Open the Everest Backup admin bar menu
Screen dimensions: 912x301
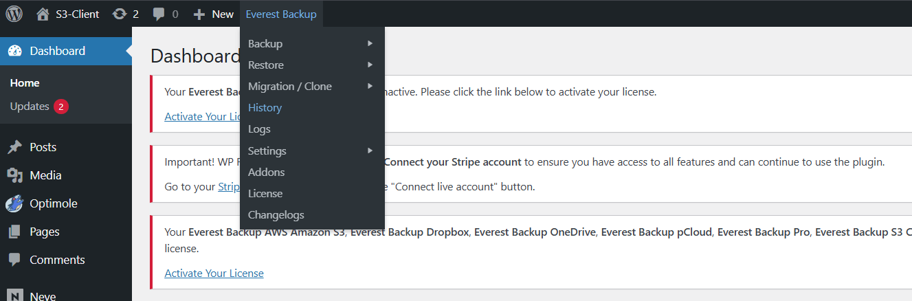pyautogui.click(x=281, y=14)
